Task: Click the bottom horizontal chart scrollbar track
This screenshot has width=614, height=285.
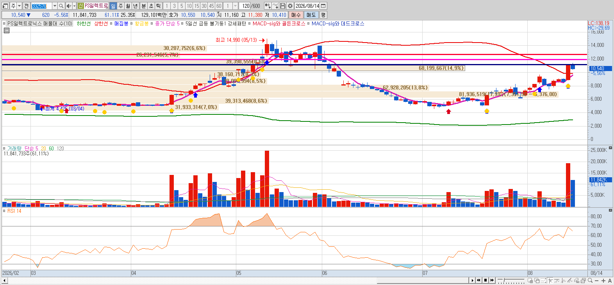Action: pyautogui.click(x=238, y=280)
